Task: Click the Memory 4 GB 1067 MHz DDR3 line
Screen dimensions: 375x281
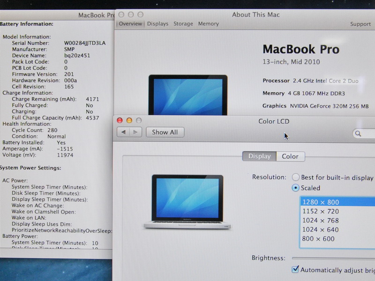Action: coord(304,93)
